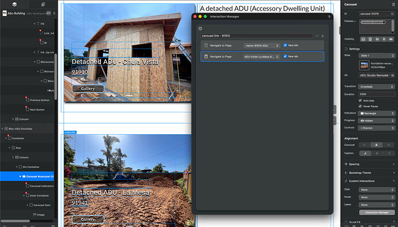Image resolution: width=398 pixels, height=227 pixels.
Task: Toggle the third breakpoint visibility icon
Action: (377, 39)
